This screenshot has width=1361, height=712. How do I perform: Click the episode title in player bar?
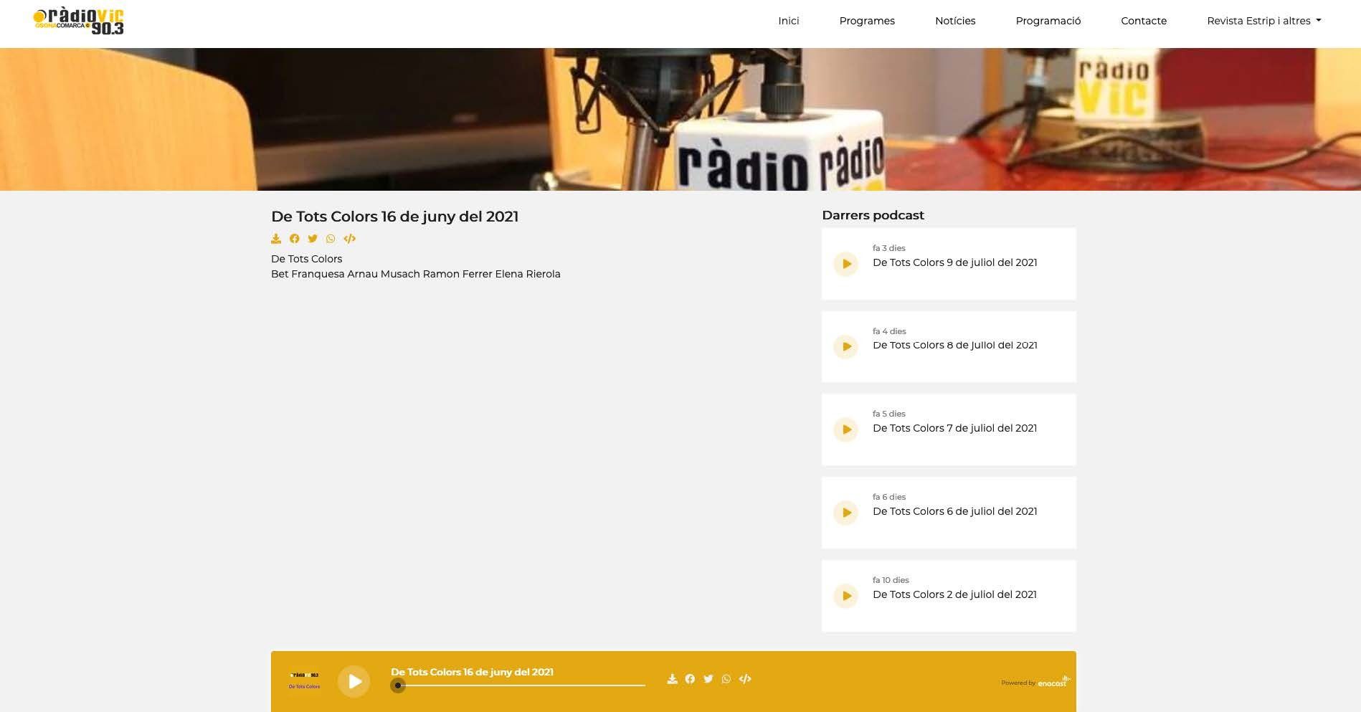[472, 672]
